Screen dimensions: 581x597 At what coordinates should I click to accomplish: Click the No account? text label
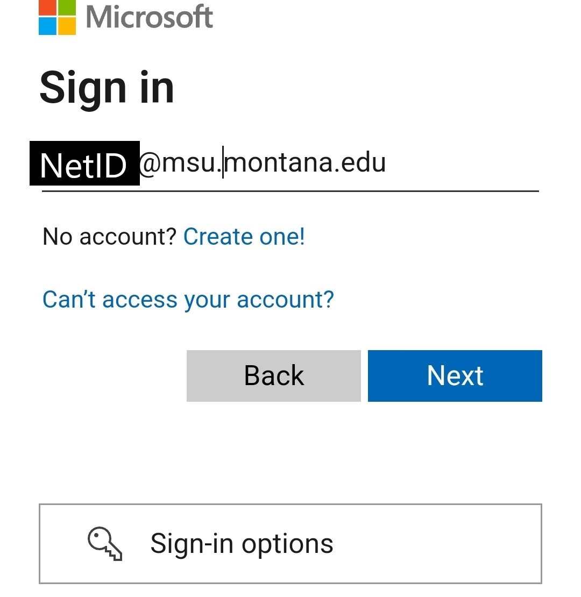108,237
